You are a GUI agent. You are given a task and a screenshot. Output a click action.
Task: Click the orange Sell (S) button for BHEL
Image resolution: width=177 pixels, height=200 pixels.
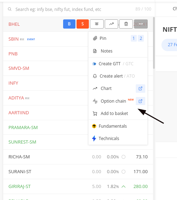[83, 24]
